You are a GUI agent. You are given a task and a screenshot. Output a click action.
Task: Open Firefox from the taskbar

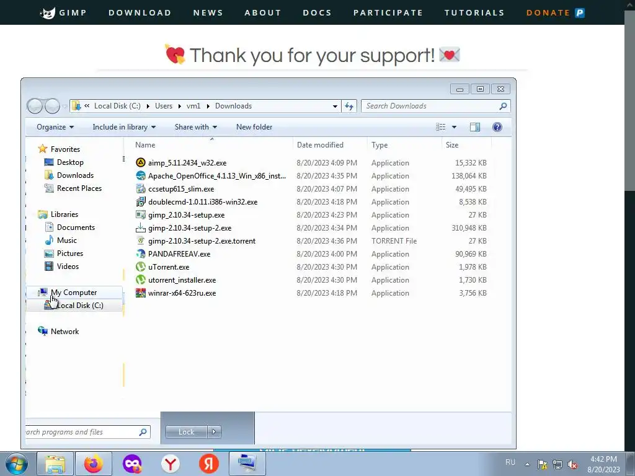tap(94, 464)
